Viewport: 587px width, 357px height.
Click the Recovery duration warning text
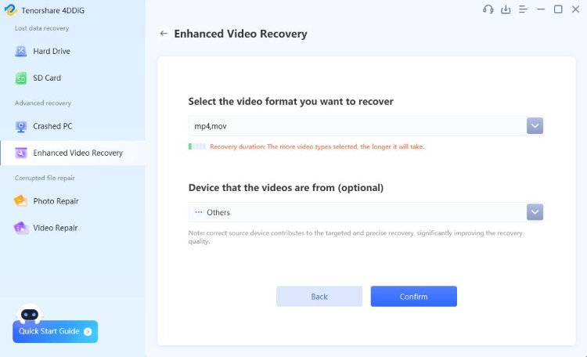click(x=317, y=147)
